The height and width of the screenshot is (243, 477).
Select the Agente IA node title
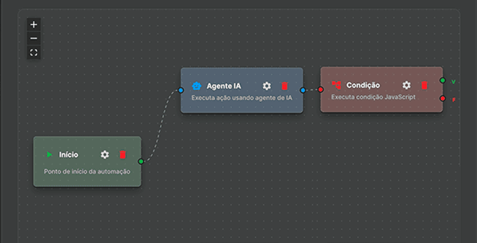point(224,86)
